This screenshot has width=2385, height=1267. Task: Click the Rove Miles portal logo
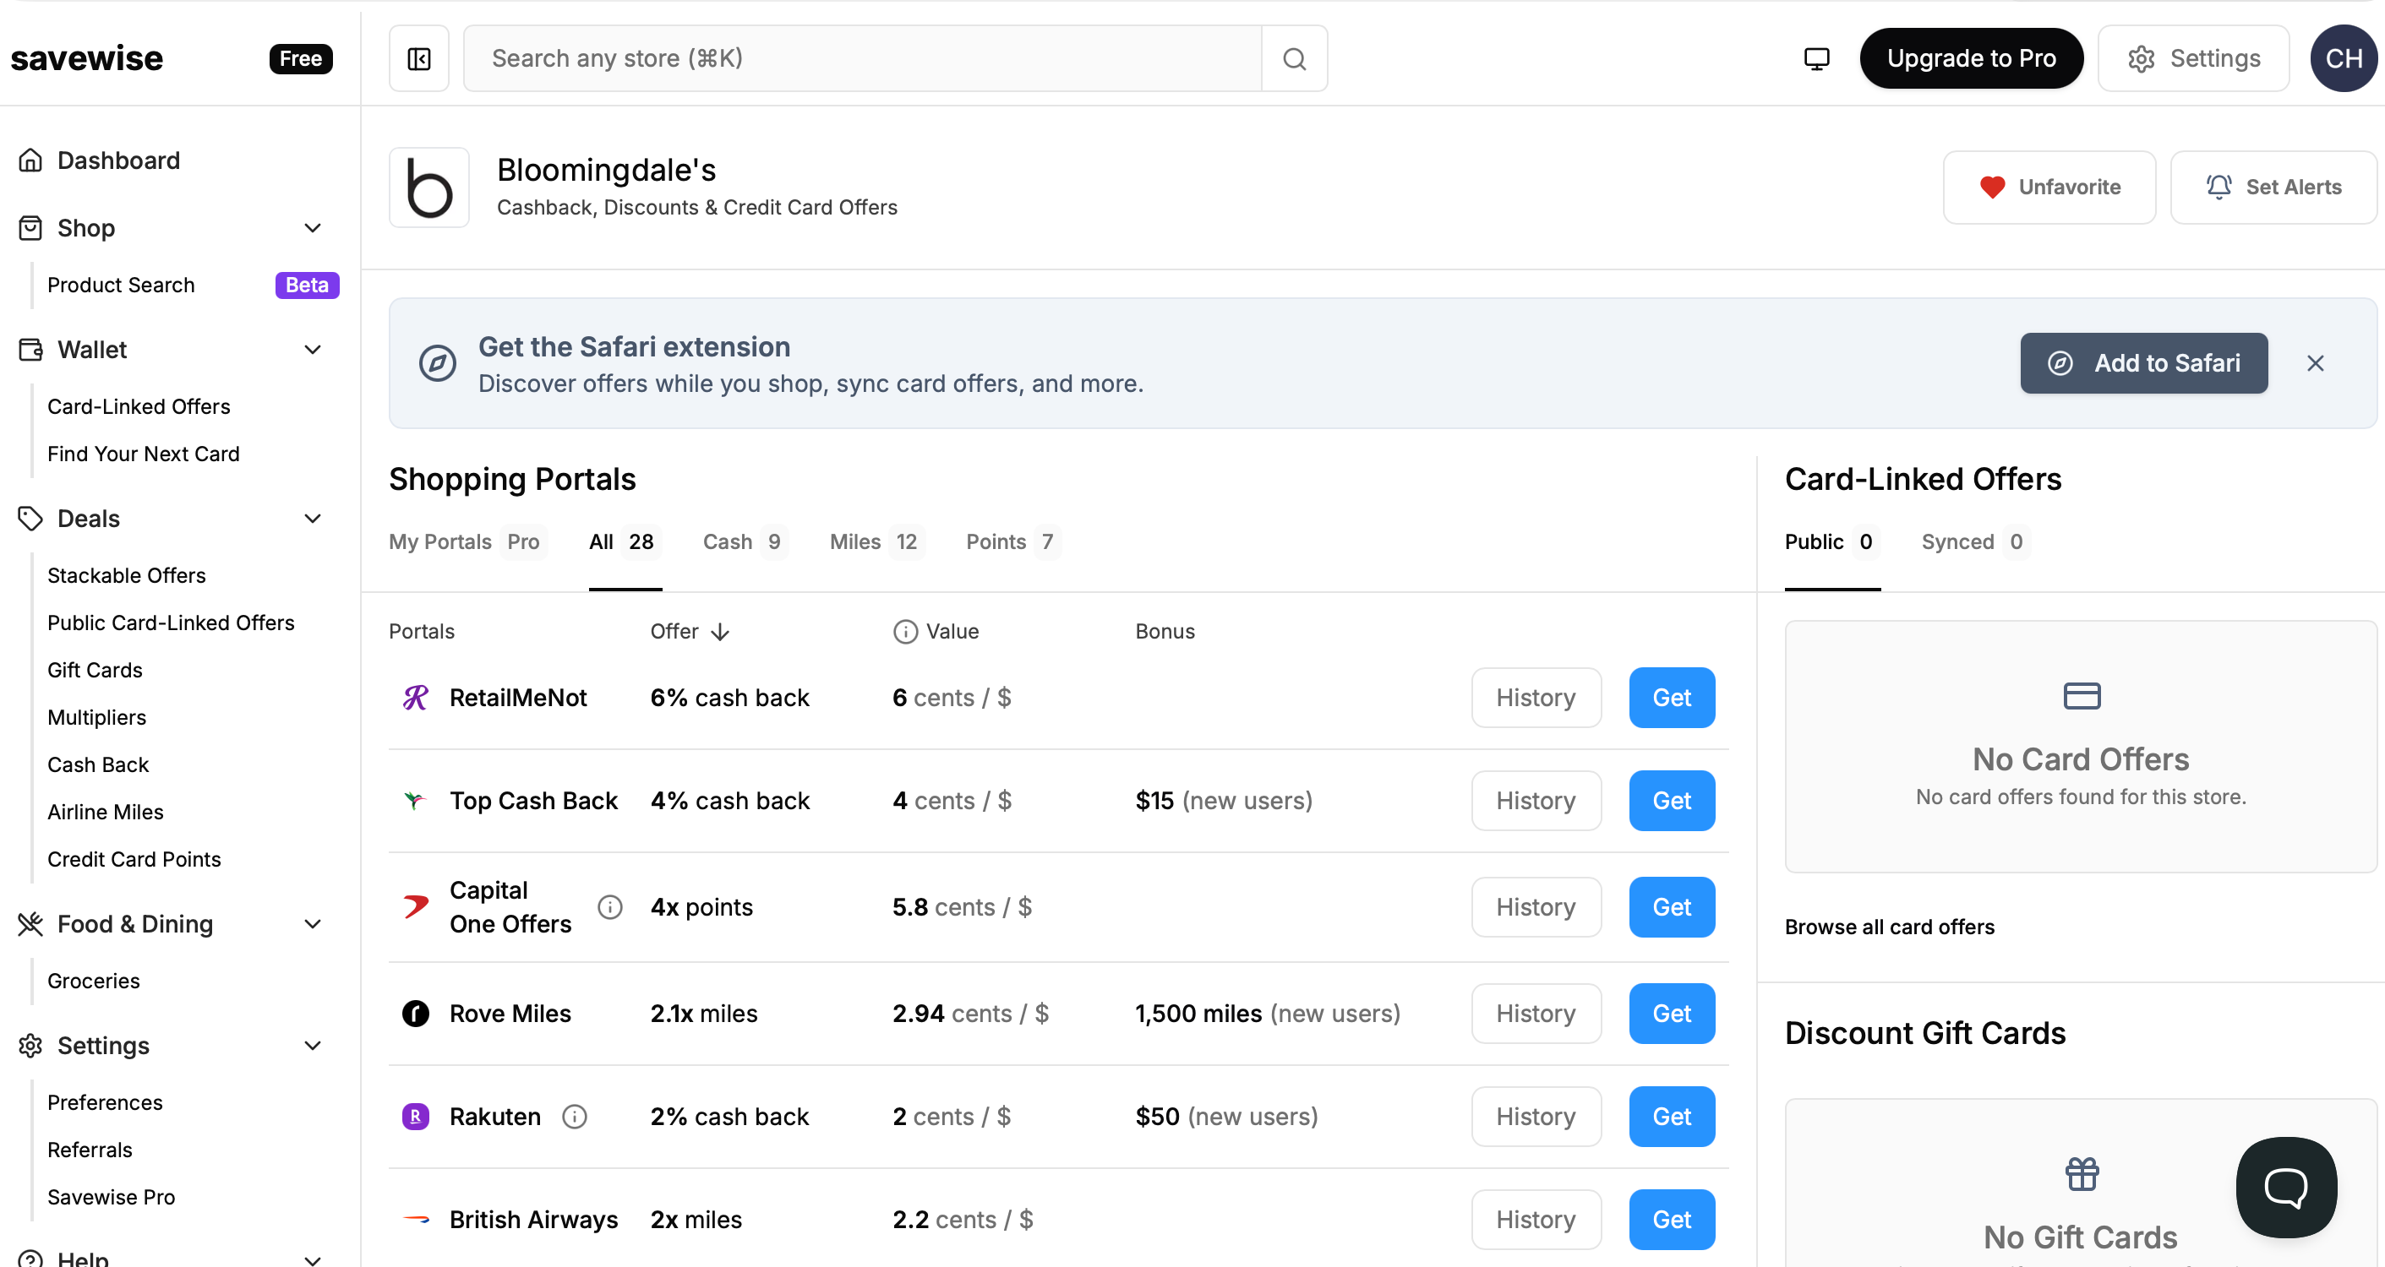(416, 1013)
